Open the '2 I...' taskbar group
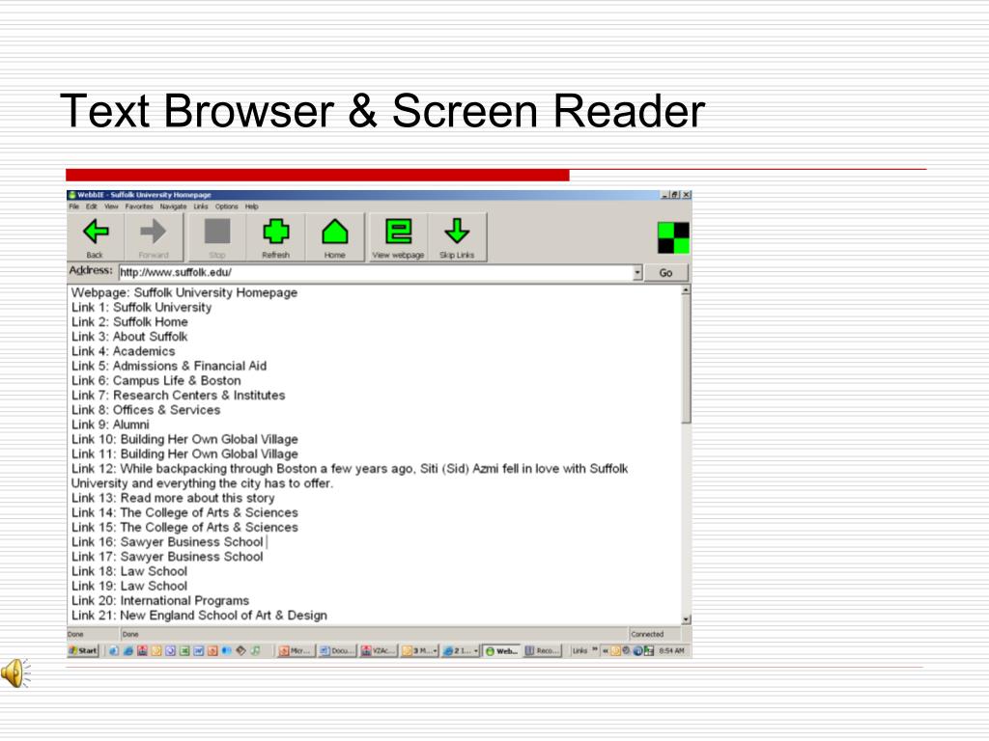 click(x=461, y=651)
